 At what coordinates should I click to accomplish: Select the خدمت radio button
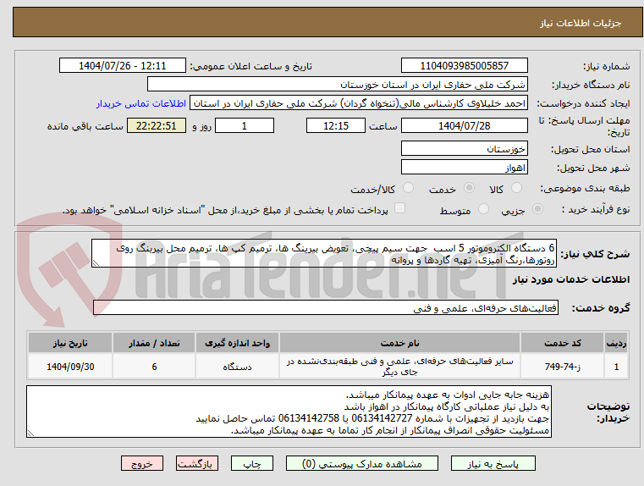point(469,188)
